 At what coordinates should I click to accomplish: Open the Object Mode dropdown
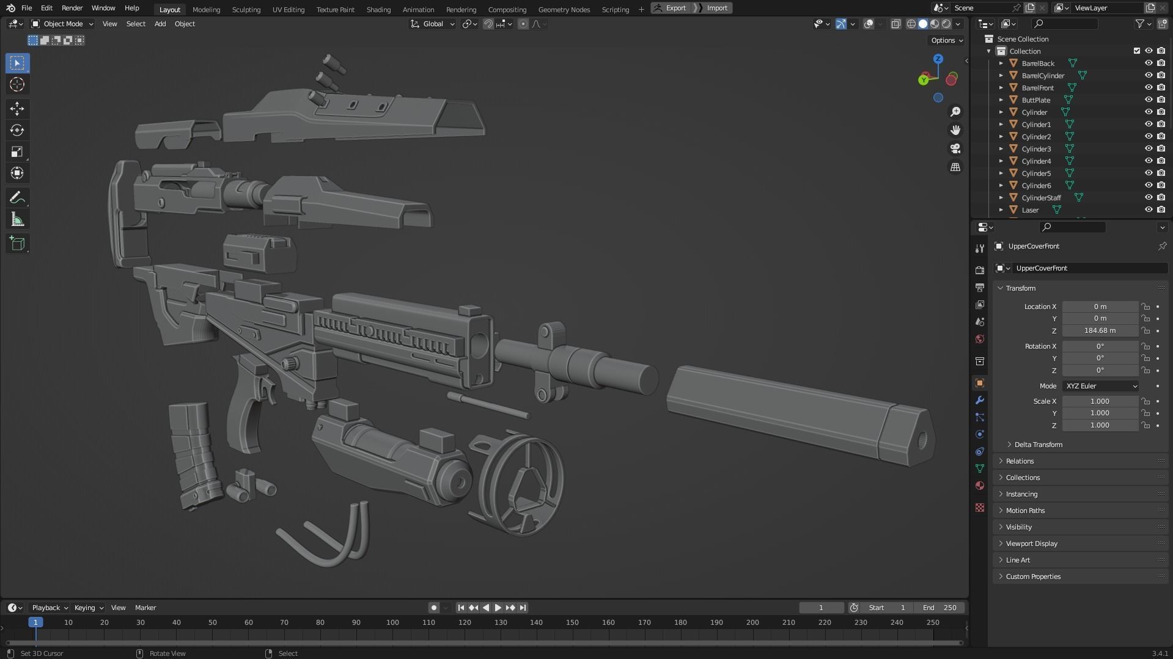coord(62,24)
